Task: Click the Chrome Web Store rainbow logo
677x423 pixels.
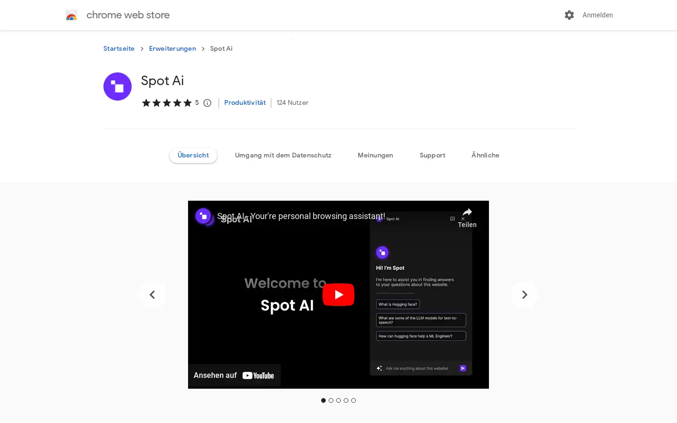Action: coord(71,15)
